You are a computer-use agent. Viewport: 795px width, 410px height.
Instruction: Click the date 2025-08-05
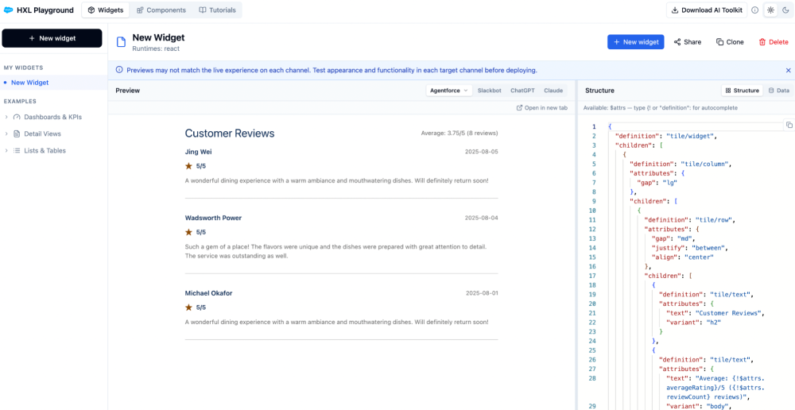click(482, 152)
